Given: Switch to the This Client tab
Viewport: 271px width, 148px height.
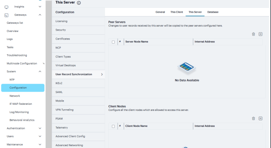Looking at the screenshot, I should point(177,12).
